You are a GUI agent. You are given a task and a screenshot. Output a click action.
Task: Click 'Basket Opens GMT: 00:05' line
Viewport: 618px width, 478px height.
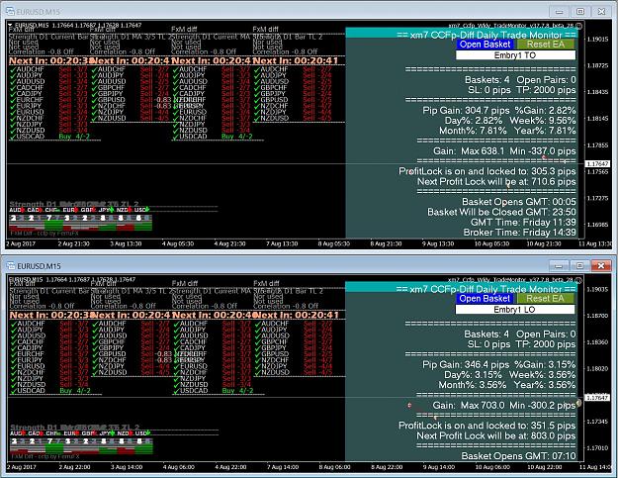(519, 202)
